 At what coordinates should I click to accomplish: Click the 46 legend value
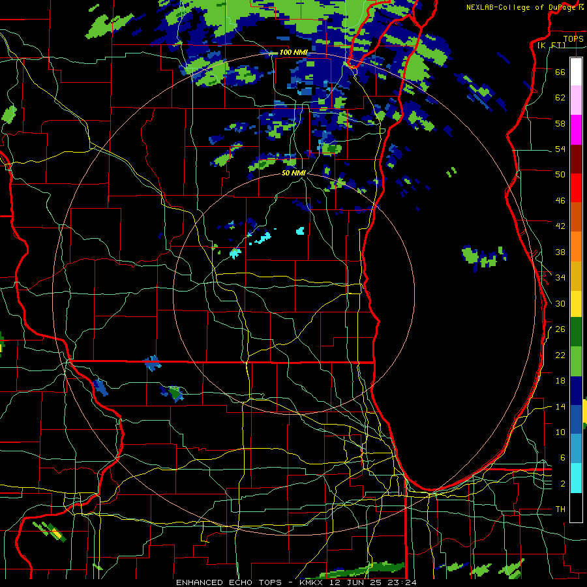click(x=560, y=201)
